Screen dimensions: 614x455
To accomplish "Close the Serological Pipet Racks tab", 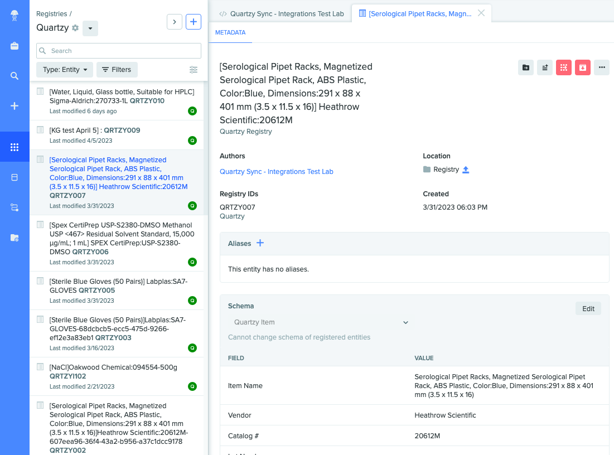I will [x=481, y=13].
